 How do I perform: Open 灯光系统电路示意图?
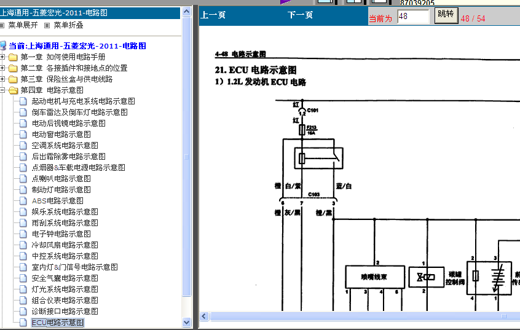click(65, 289)
